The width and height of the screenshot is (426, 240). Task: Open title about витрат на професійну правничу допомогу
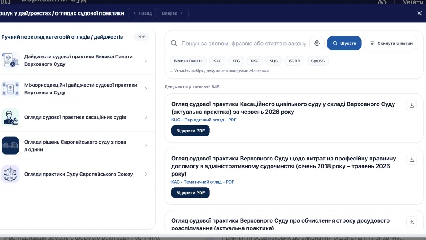(284, 166)
